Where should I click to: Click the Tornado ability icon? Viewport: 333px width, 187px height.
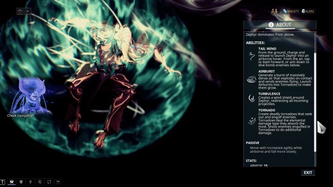pyautogui.click(x=252, y=121)
